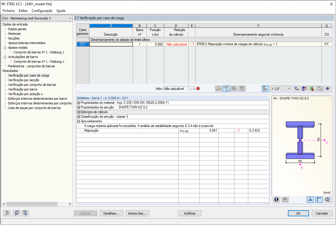Toggle principal axes display icon
Image resolution: width=336 pixels, height=225 pixels.
coord(319,200)
